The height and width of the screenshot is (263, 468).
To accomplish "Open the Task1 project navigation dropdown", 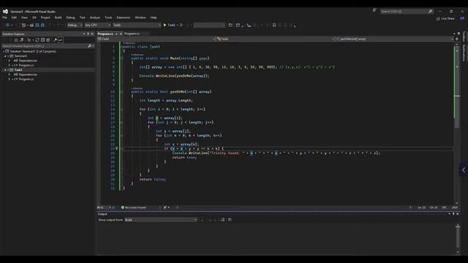I will pos(156,39).
